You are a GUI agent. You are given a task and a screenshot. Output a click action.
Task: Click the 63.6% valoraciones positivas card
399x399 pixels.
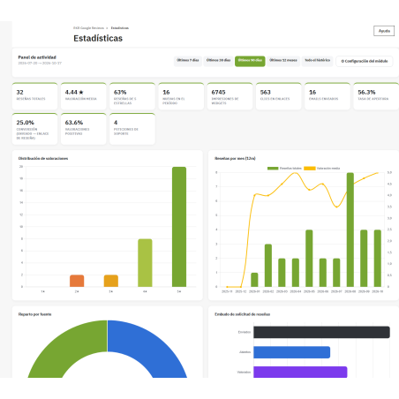tap(84, 129)
